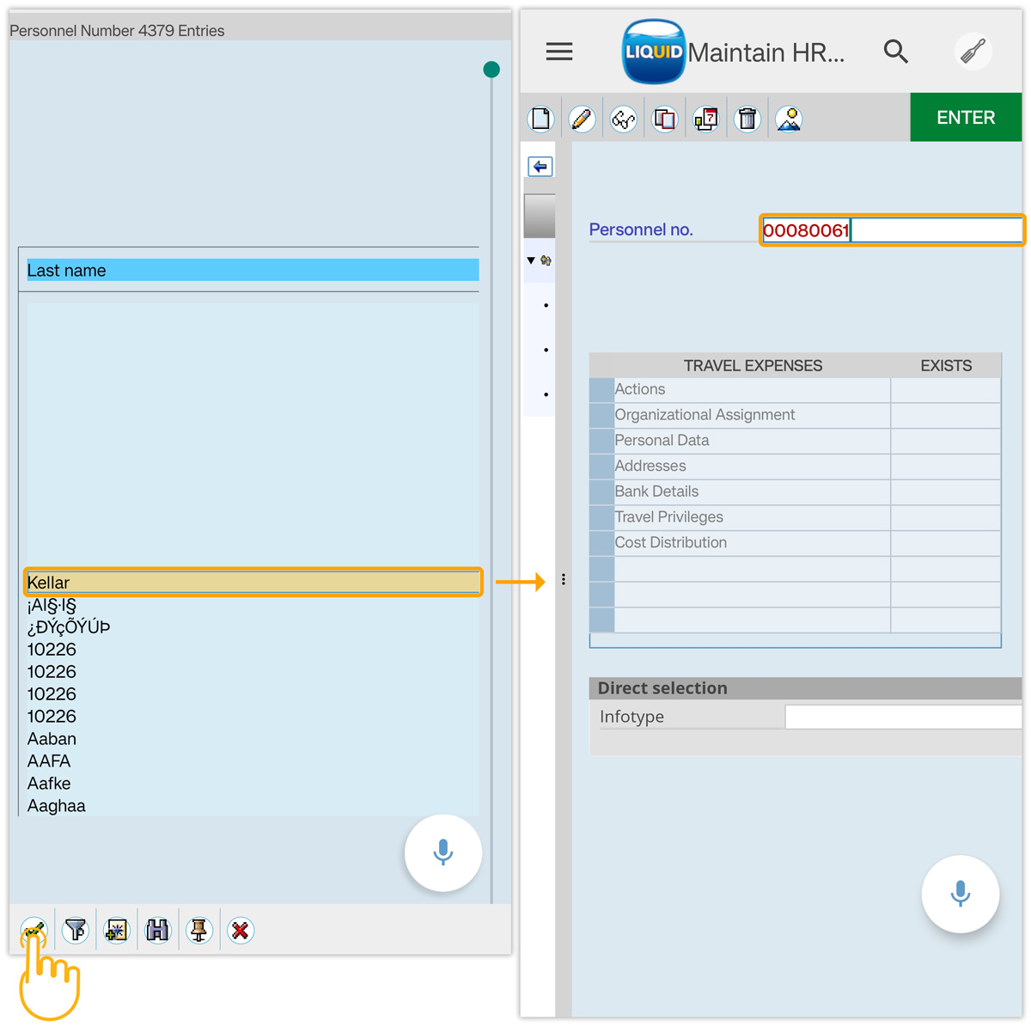The width and height of the screenshot is (1031, 1026).
Task: Open the magnifier search icon
Action: pos(896,52)
